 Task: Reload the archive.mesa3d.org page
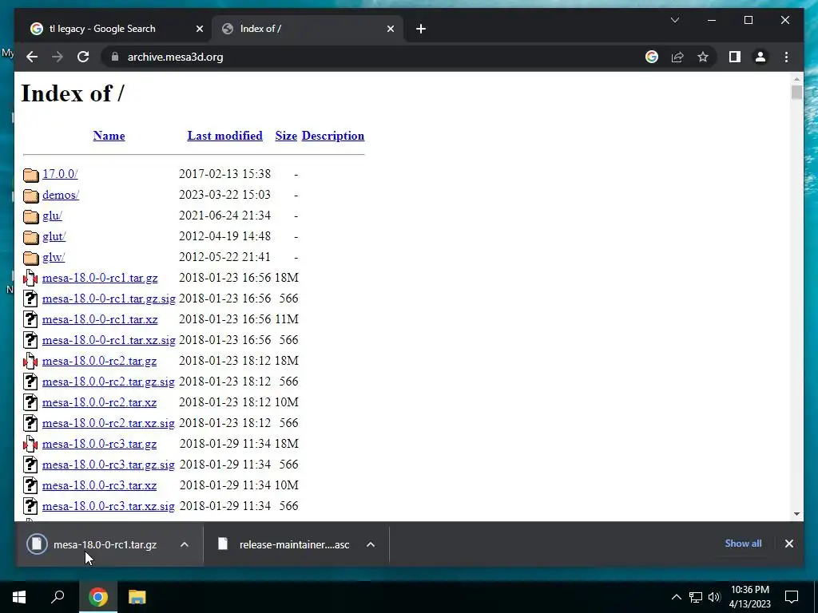point(83,57)
